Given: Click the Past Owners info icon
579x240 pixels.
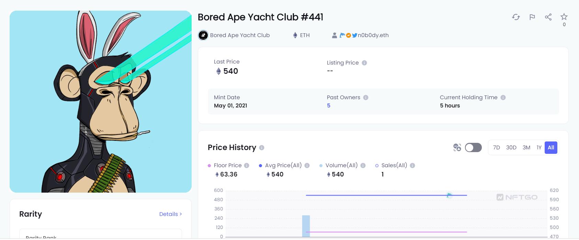Looking at the screenshot, I should tap(366, 98).
